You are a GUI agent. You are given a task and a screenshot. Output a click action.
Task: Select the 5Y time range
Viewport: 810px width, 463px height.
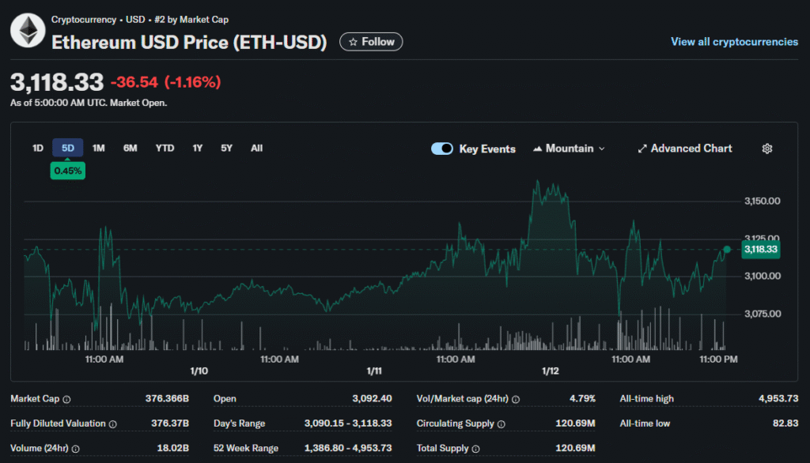pyautogui.click(x=226, y=148)
